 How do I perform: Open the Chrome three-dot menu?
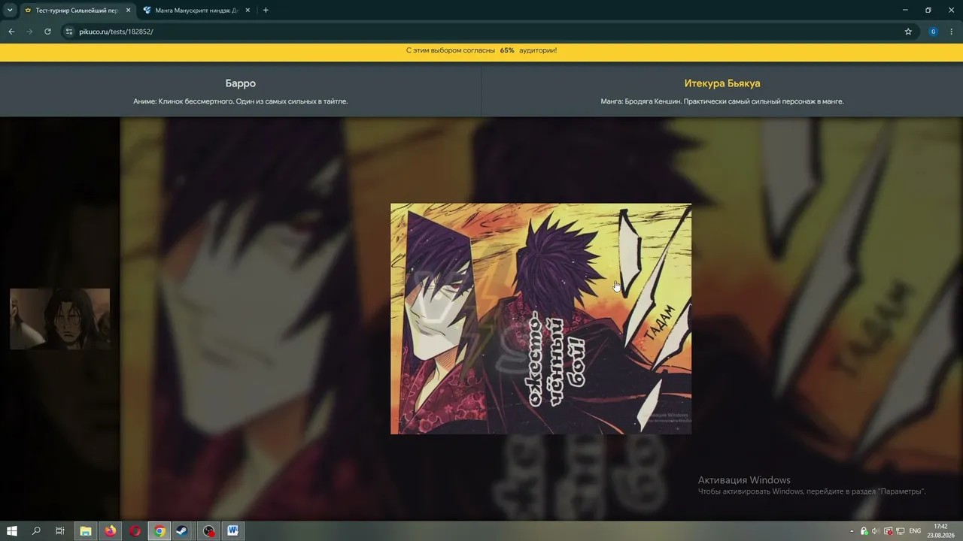tap(952, 32)
